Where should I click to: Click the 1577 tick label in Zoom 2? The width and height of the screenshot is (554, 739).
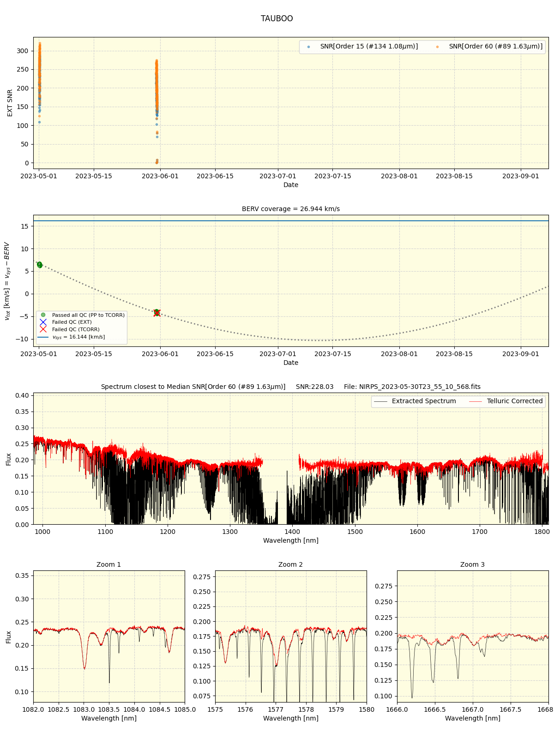coord(276,709)
